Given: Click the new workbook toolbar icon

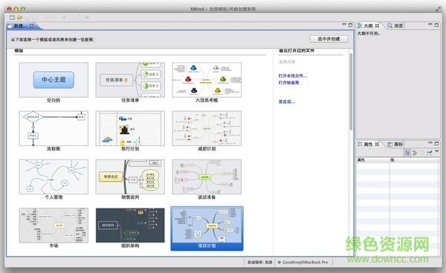Looking at the screenshot, I should [12, 17].
